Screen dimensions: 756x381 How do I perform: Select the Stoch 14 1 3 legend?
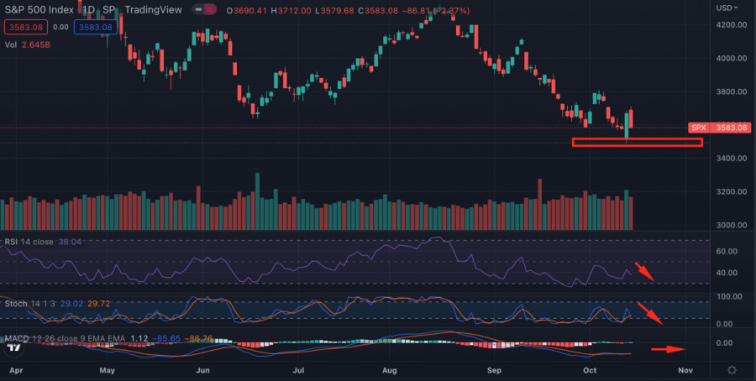(x=29, y=304)
